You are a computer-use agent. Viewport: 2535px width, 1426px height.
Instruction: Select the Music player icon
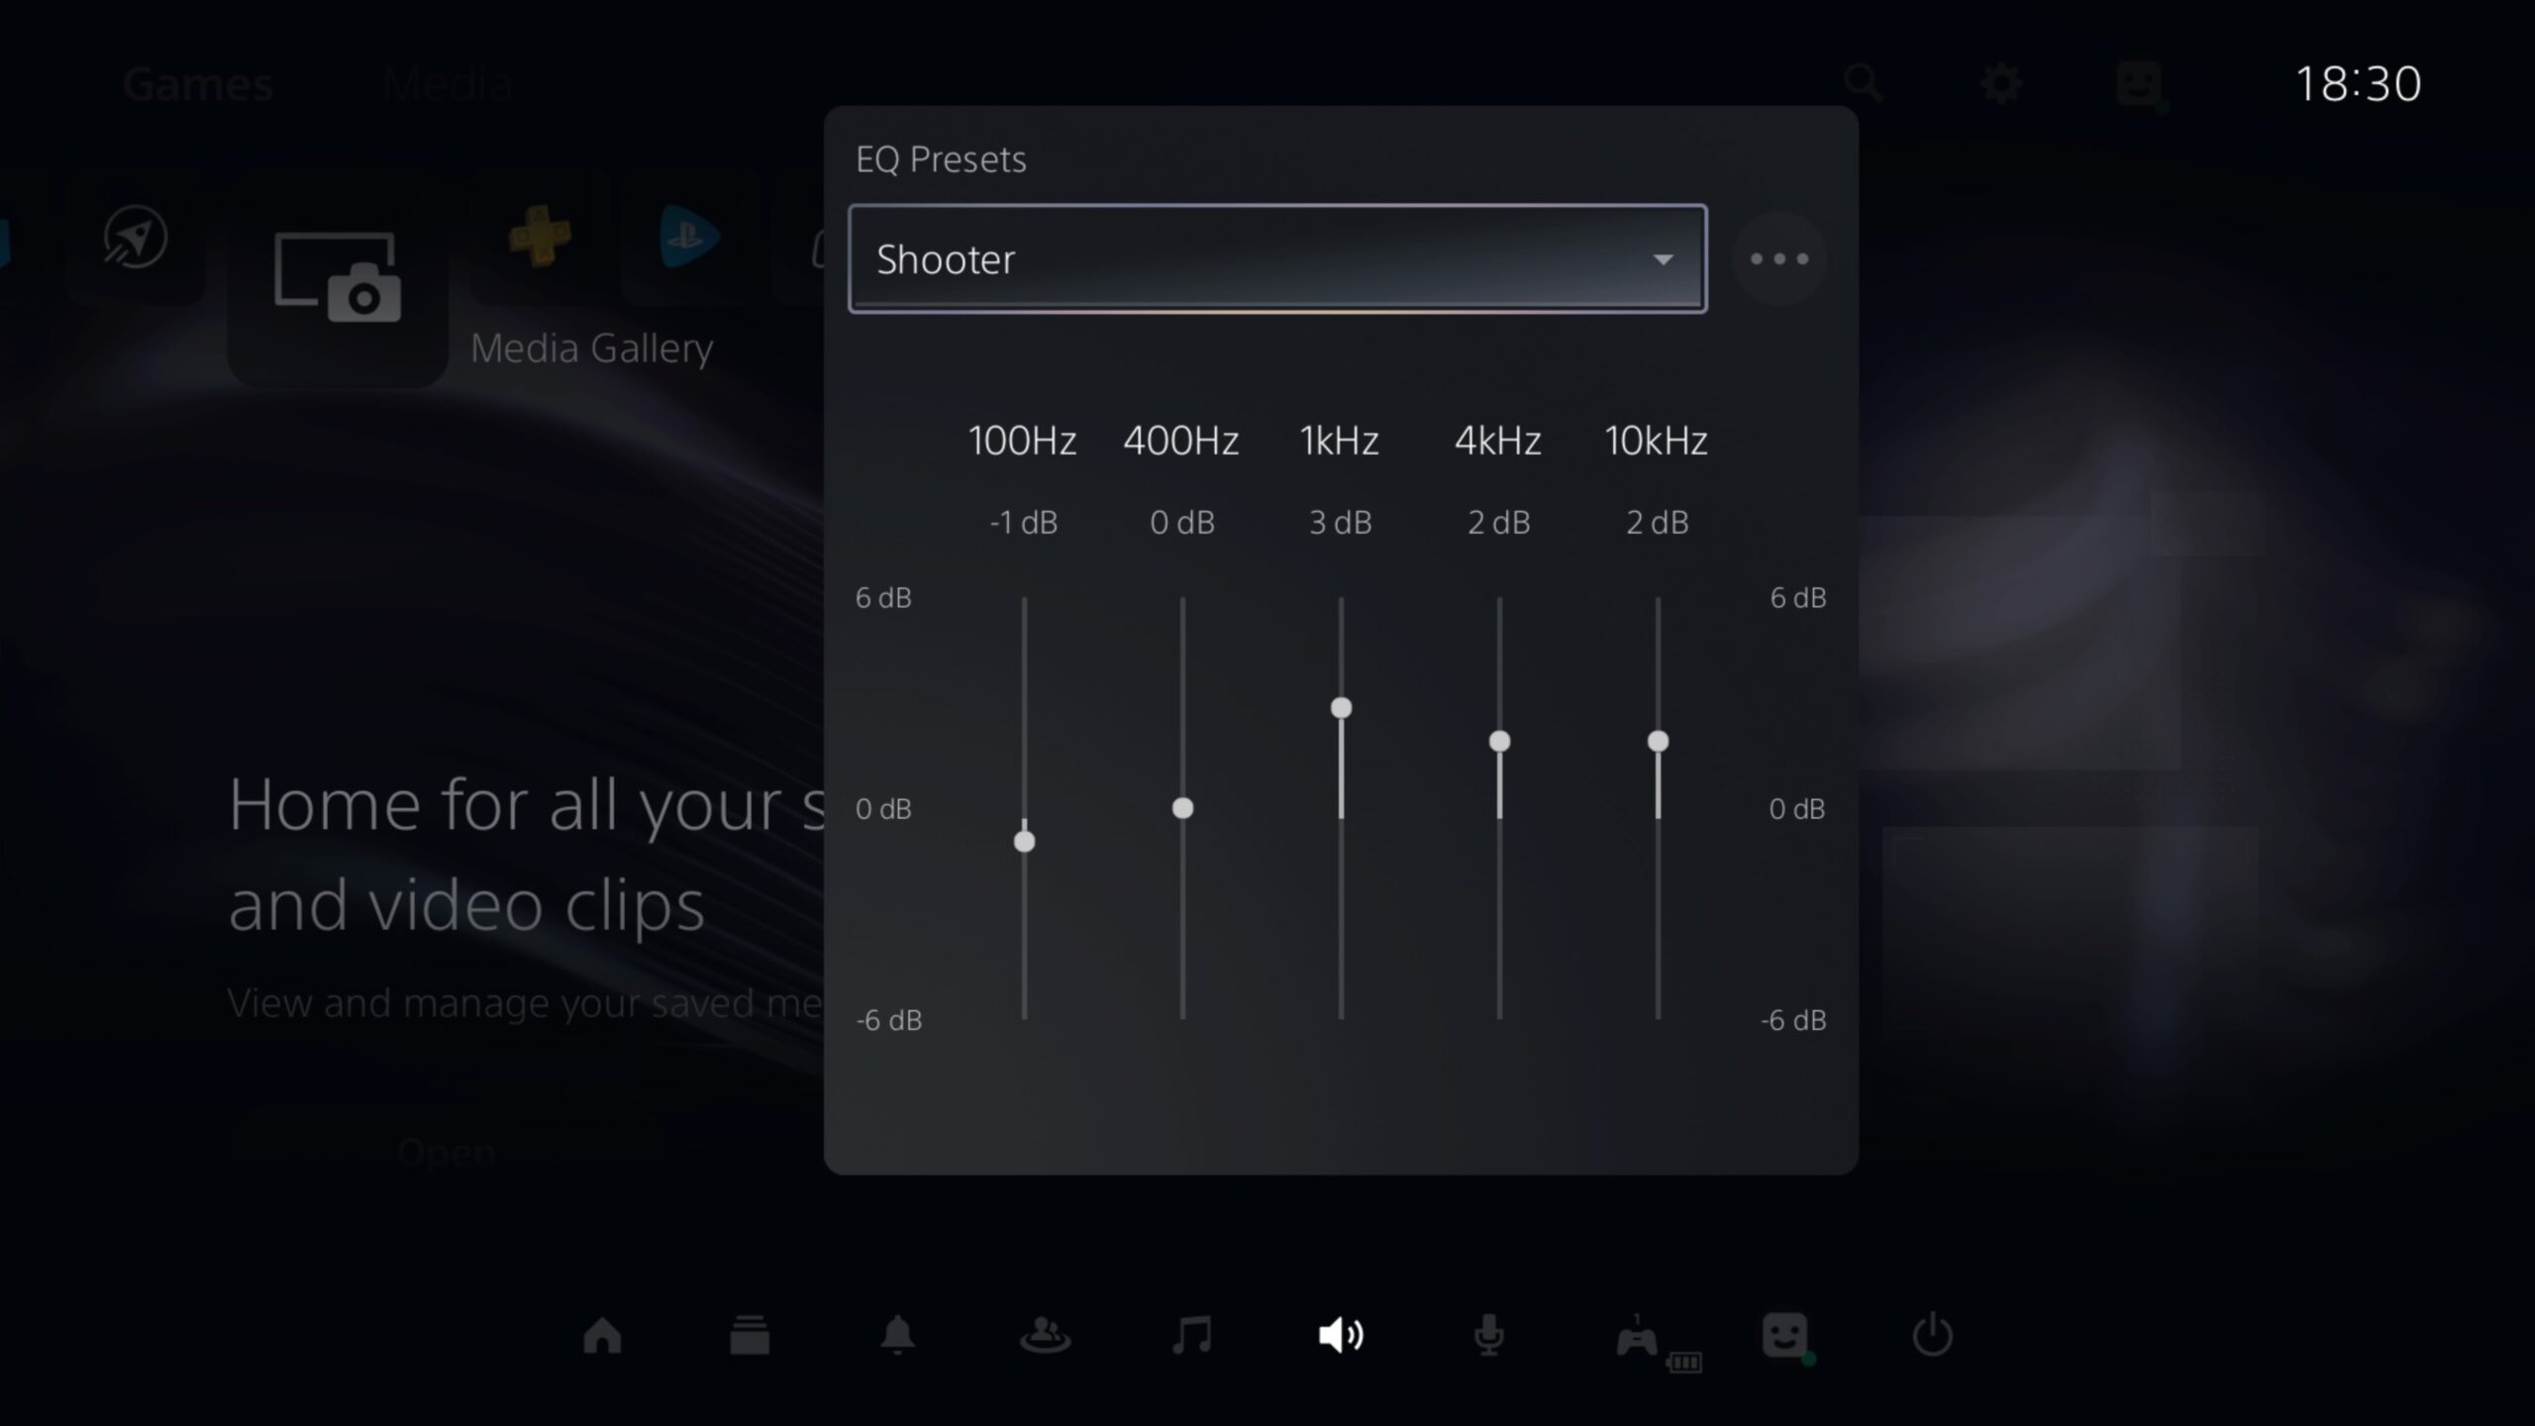coord(1192,1334)
